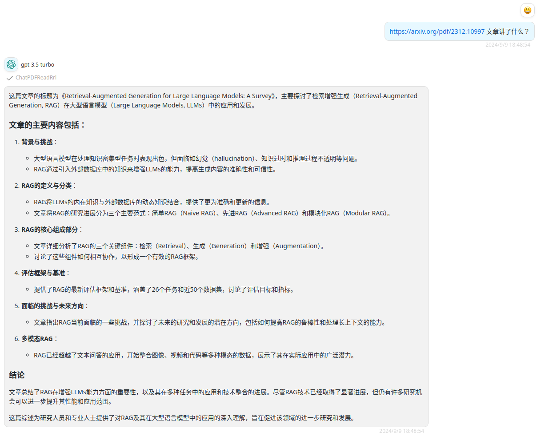Click the bullet listing Retrieval, Generation, Augmentation

180,246
